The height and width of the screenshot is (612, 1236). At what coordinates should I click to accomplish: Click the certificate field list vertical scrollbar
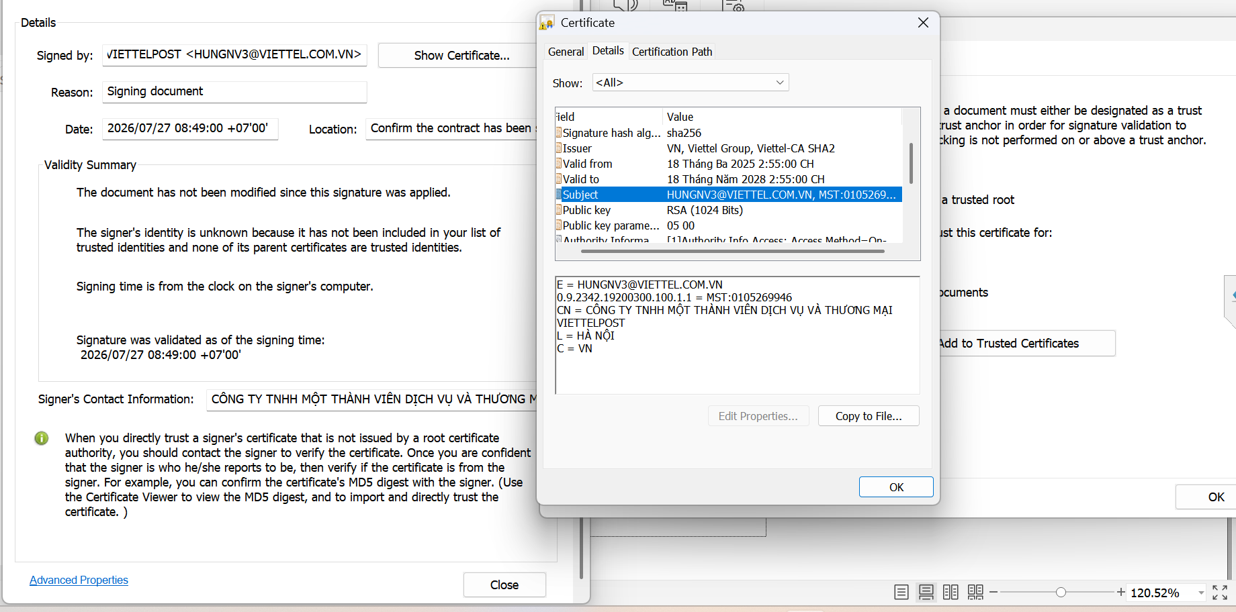point(911,163)
